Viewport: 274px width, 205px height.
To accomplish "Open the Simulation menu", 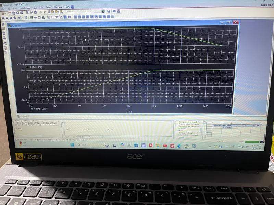I will [x=24, y=8].
